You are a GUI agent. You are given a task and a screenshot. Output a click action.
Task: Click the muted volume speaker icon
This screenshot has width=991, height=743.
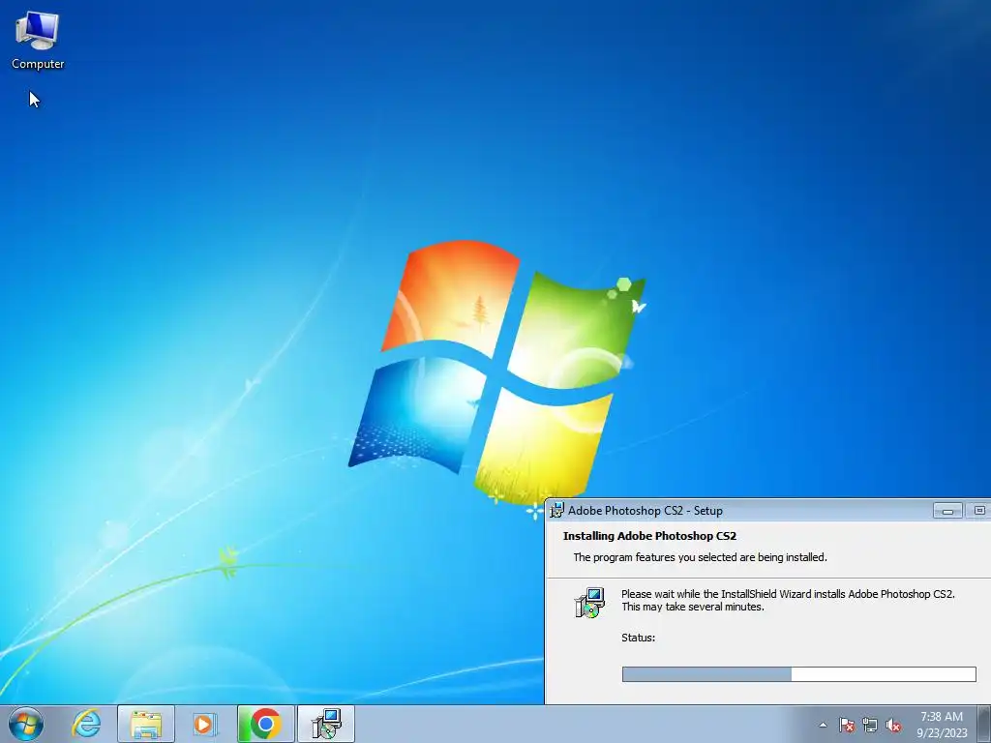[x=893, y=725]
